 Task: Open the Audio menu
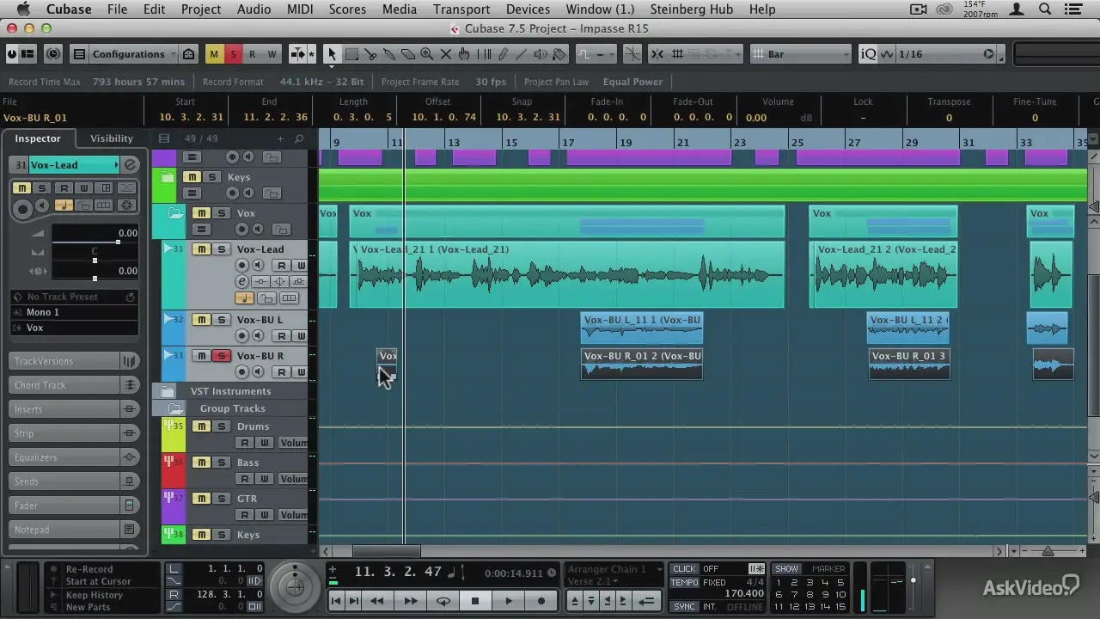(254, 9)
